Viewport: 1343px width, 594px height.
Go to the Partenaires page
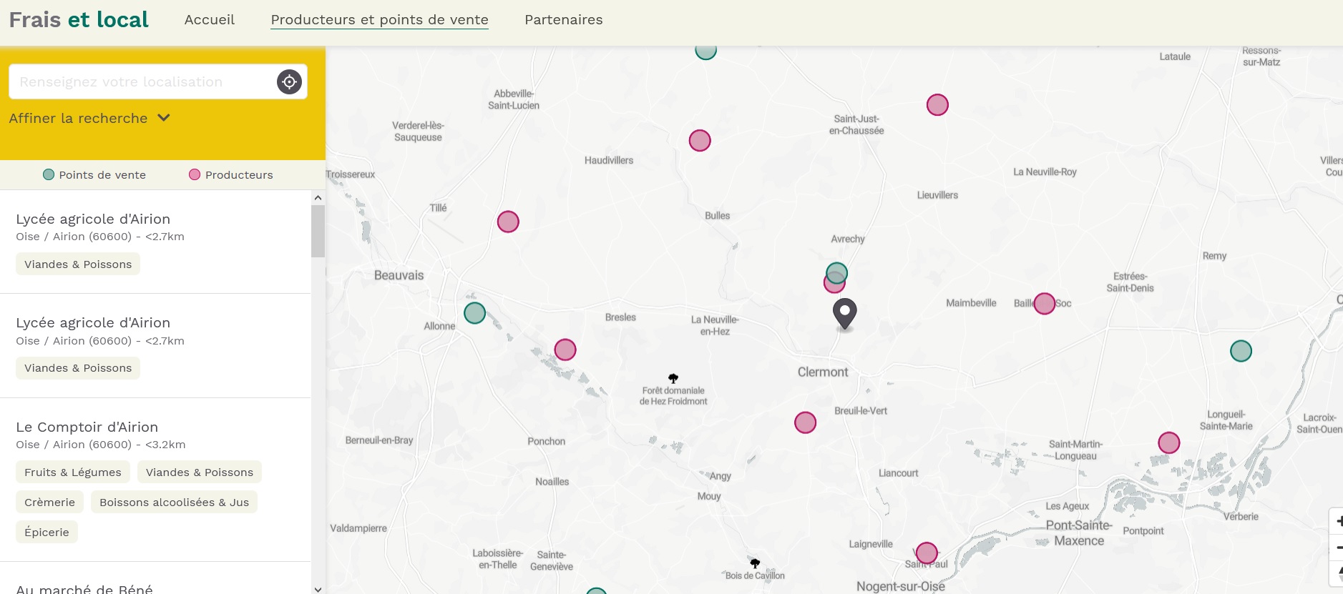coord(563,20)
